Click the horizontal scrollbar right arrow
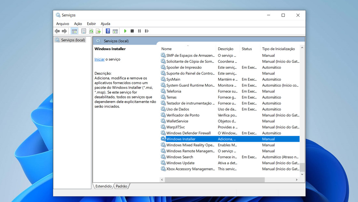This screenshot has height=202, width=358. tap(296, 180)
